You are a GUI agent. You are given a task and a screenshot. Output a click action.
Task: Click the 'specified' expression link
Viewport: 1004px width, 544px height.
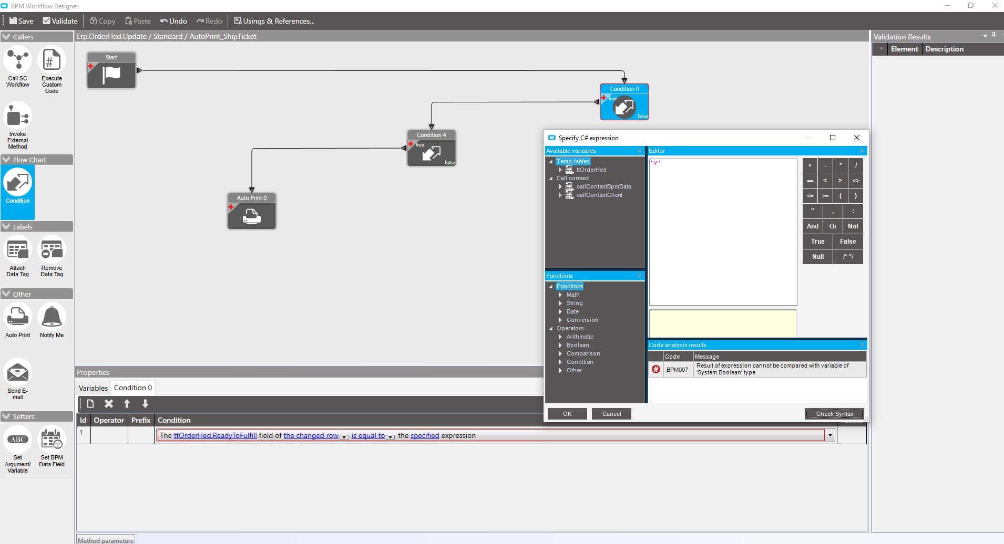pyautogui.click(x=424, y=436)
